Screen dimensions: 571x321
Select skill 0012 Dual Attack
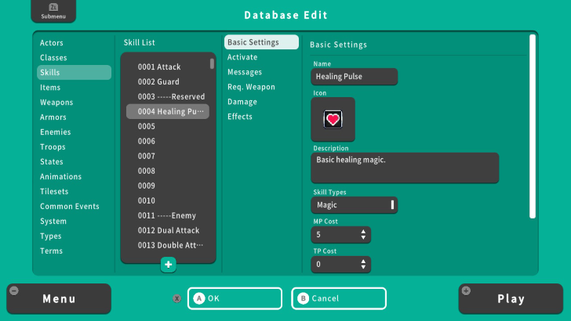168,230
